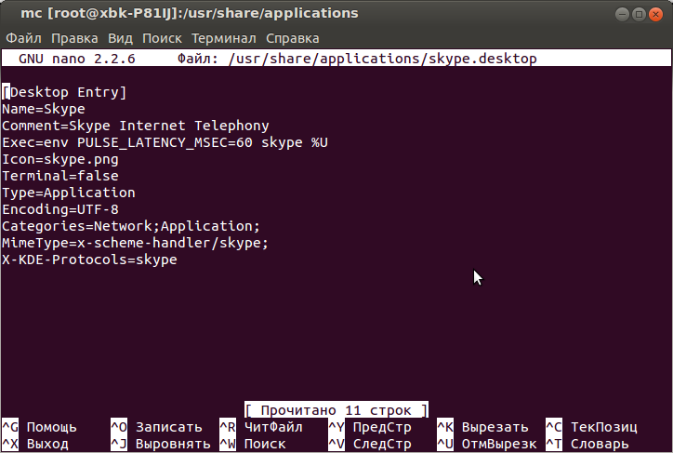Click the MimeType=x-scheme-handler/skype; line
The image size is (673, 453).
pyautogui.click(x=135, y=243)
